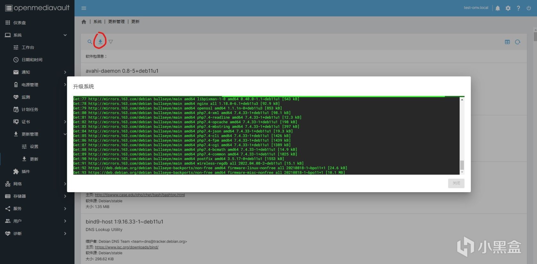The image size is (537, 264).
Task: Open 工作台 in sidebar
Action: tap(37, 48)
